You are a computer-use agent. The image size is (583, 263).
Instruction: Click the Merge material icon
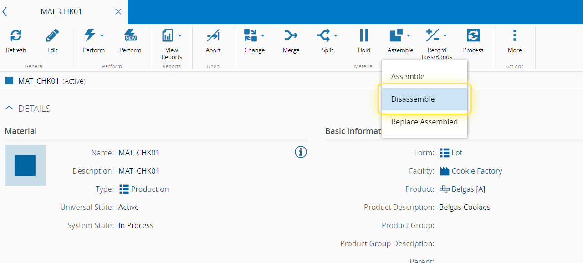coord(291,35)
